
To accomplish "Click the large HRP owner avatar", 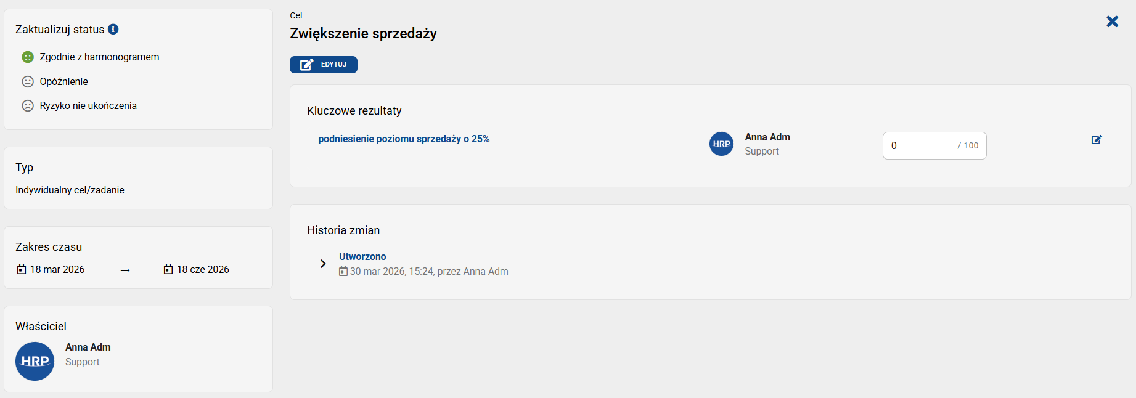I will coord(35,361).
